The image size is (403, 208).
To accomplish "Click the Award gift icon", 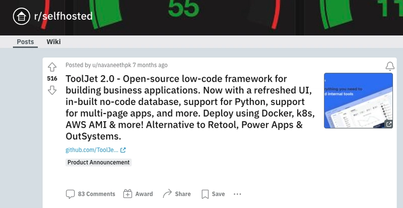I will click(127, 194).
